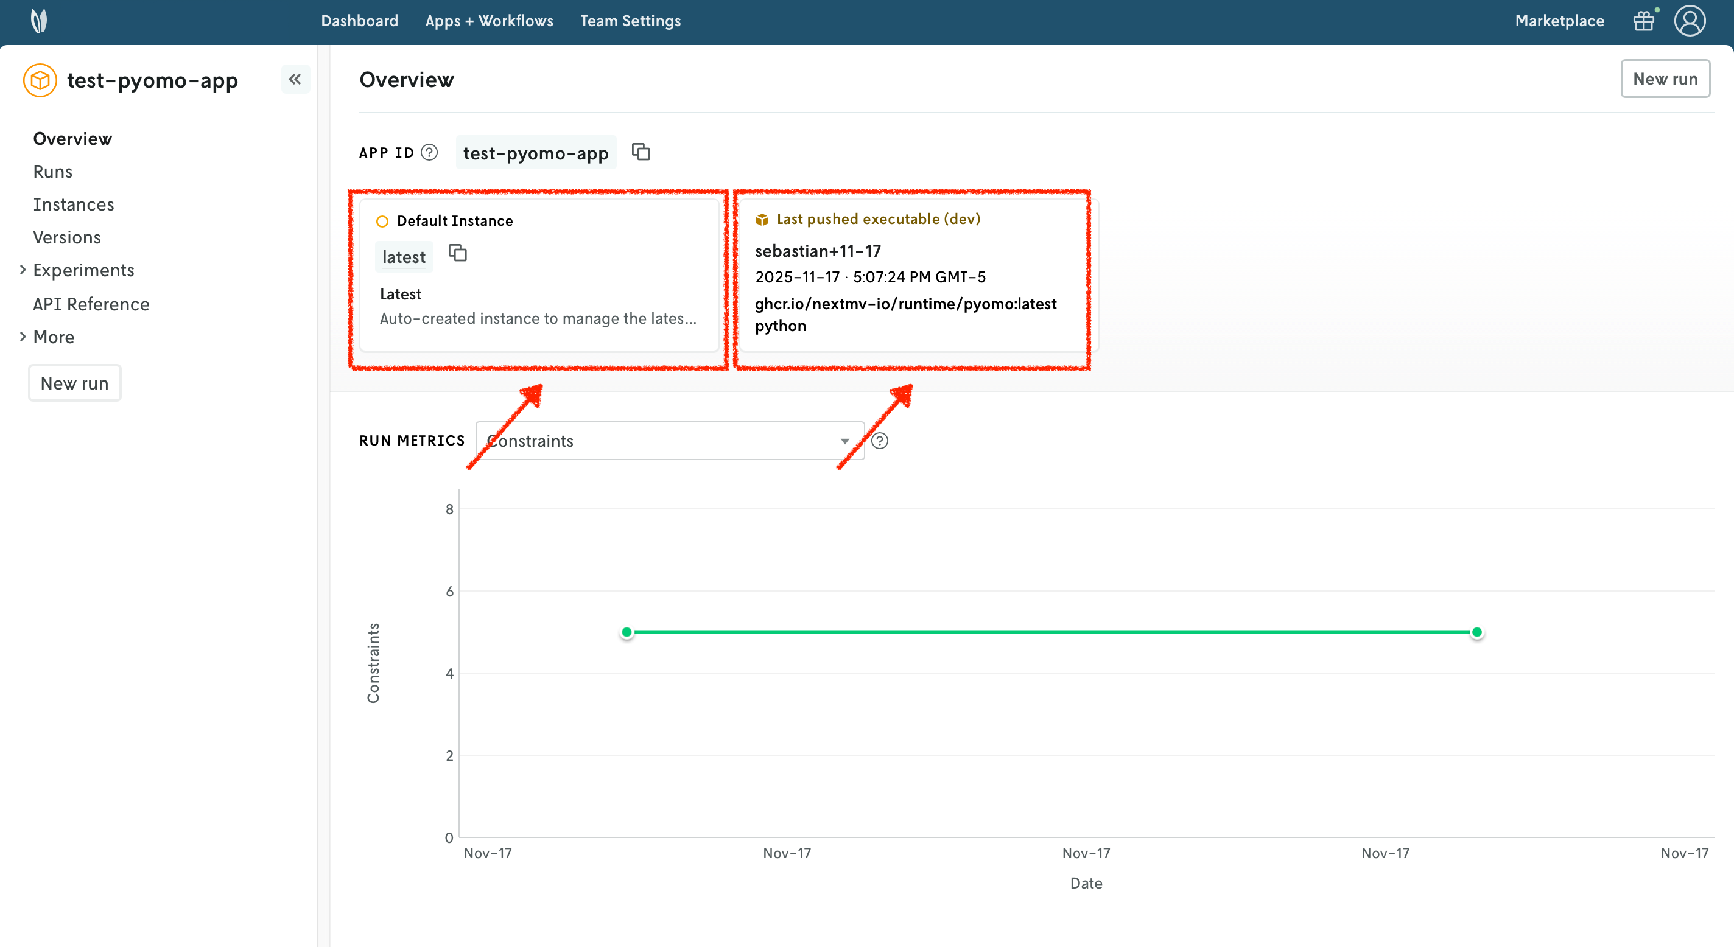Viewport: 1734px width, 947px height.
Task: Open Dashboard from top navigation
Action: pos(359,21)
